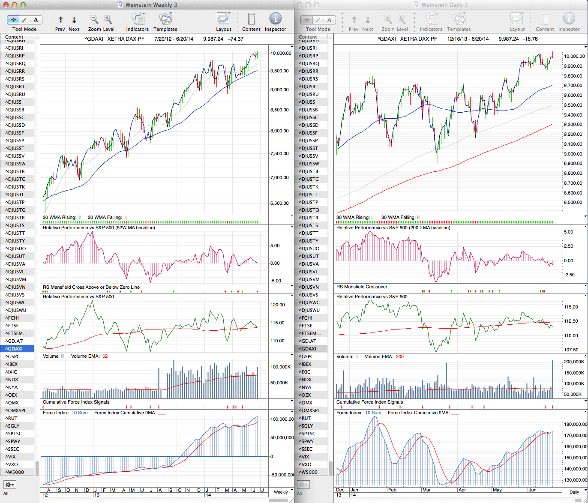The width and height of the screenshot is (588, 503).
Task: Toggle the Content panel icon in Weekly toolbar
Action: point(251,20)
